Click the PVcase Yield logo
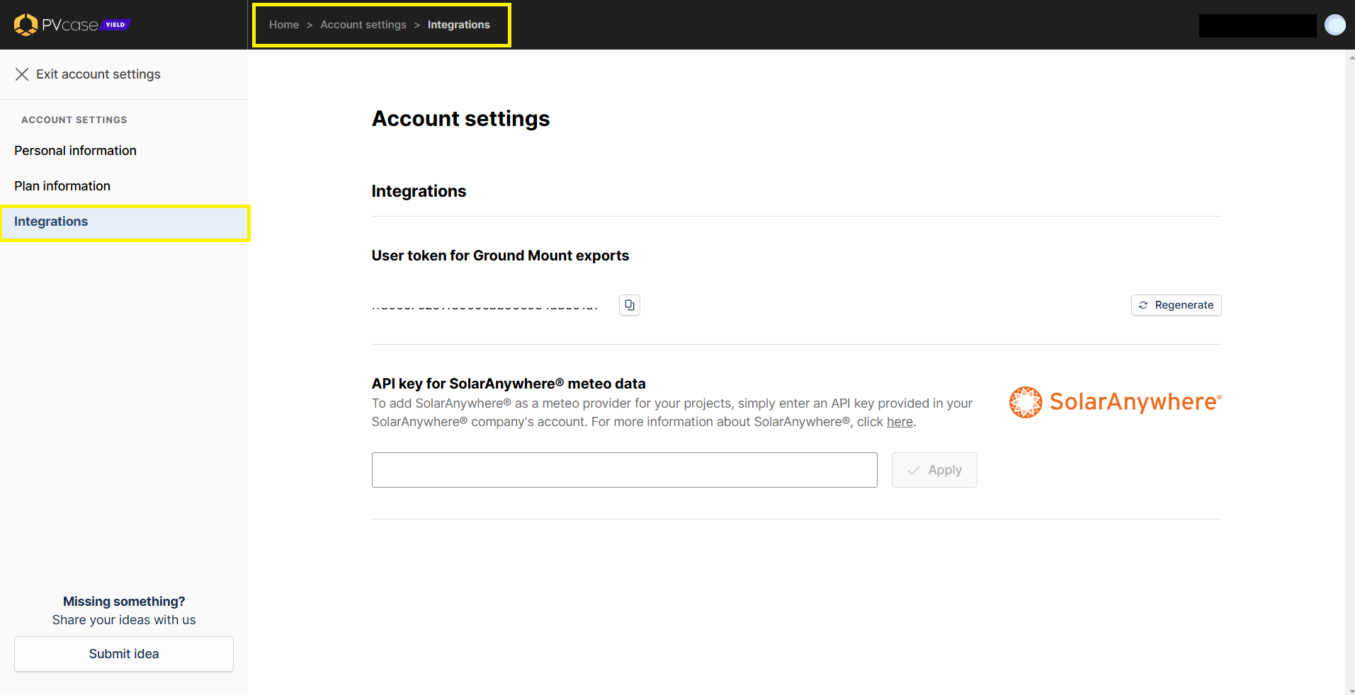 pos(72,25)
